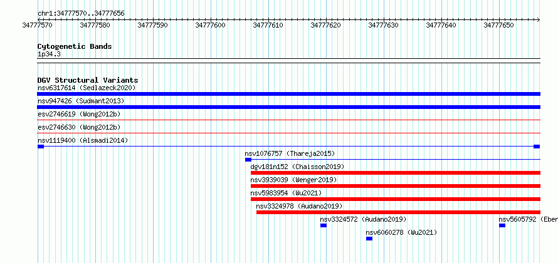This screenshot has height=263, width=558.
Task: Open nsv5983954 (Wu2021) variant label
Action: coord(286,193)
